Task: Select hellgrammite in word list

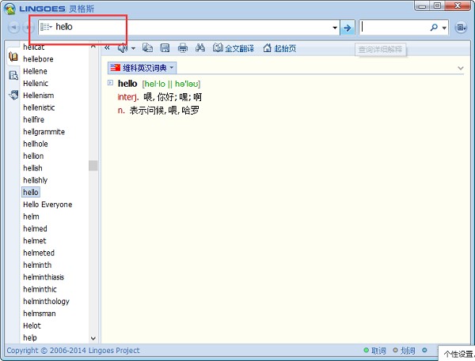Action: point(44,132)
